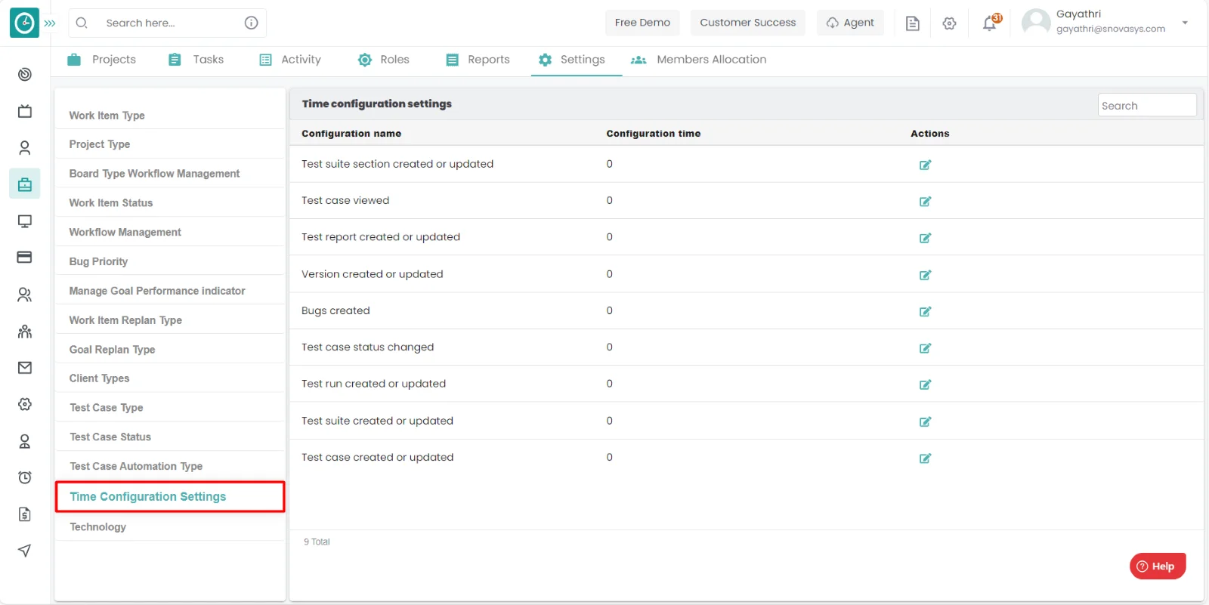Edit Bugs created configuration time
This screenshot has width=1209, height=605.
[925, 311]
